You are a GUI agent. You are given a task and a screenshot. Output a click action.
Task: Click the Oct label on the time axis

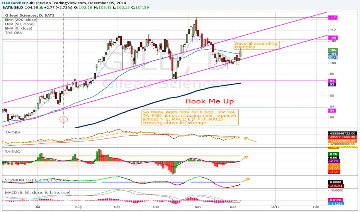(x=156, y=207)
